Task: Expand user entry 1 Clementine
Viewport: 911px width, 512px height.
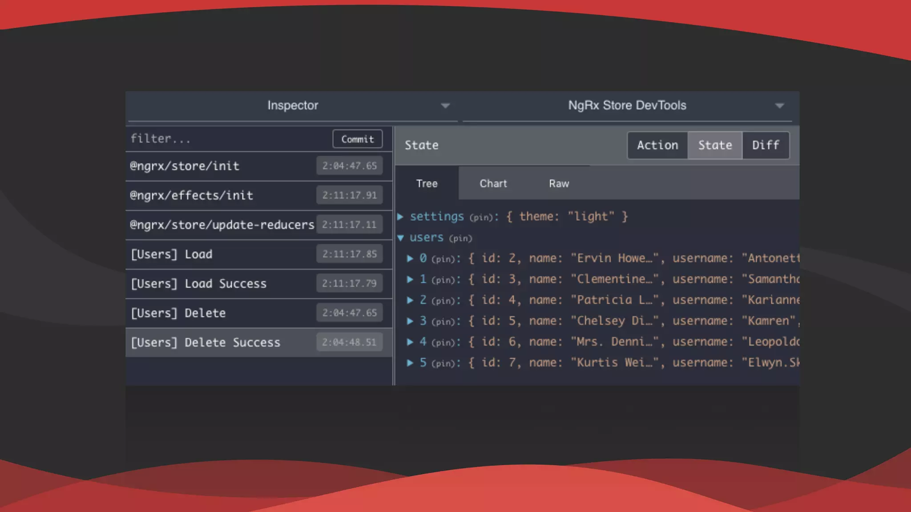Action: 410,280
